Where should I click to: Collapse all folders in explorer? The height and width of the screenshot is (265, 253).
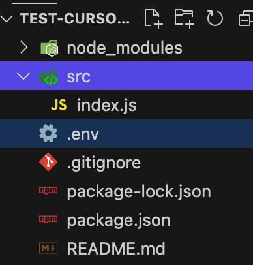pyautogui.click(x=246, y=19)
